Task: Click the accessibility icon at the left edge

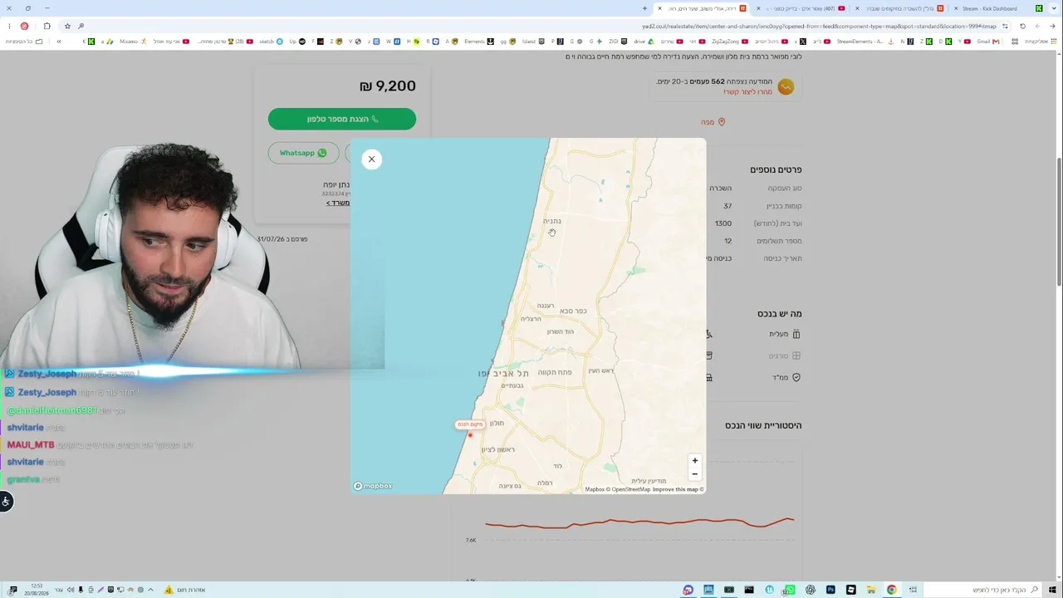Action: [6, 501]
